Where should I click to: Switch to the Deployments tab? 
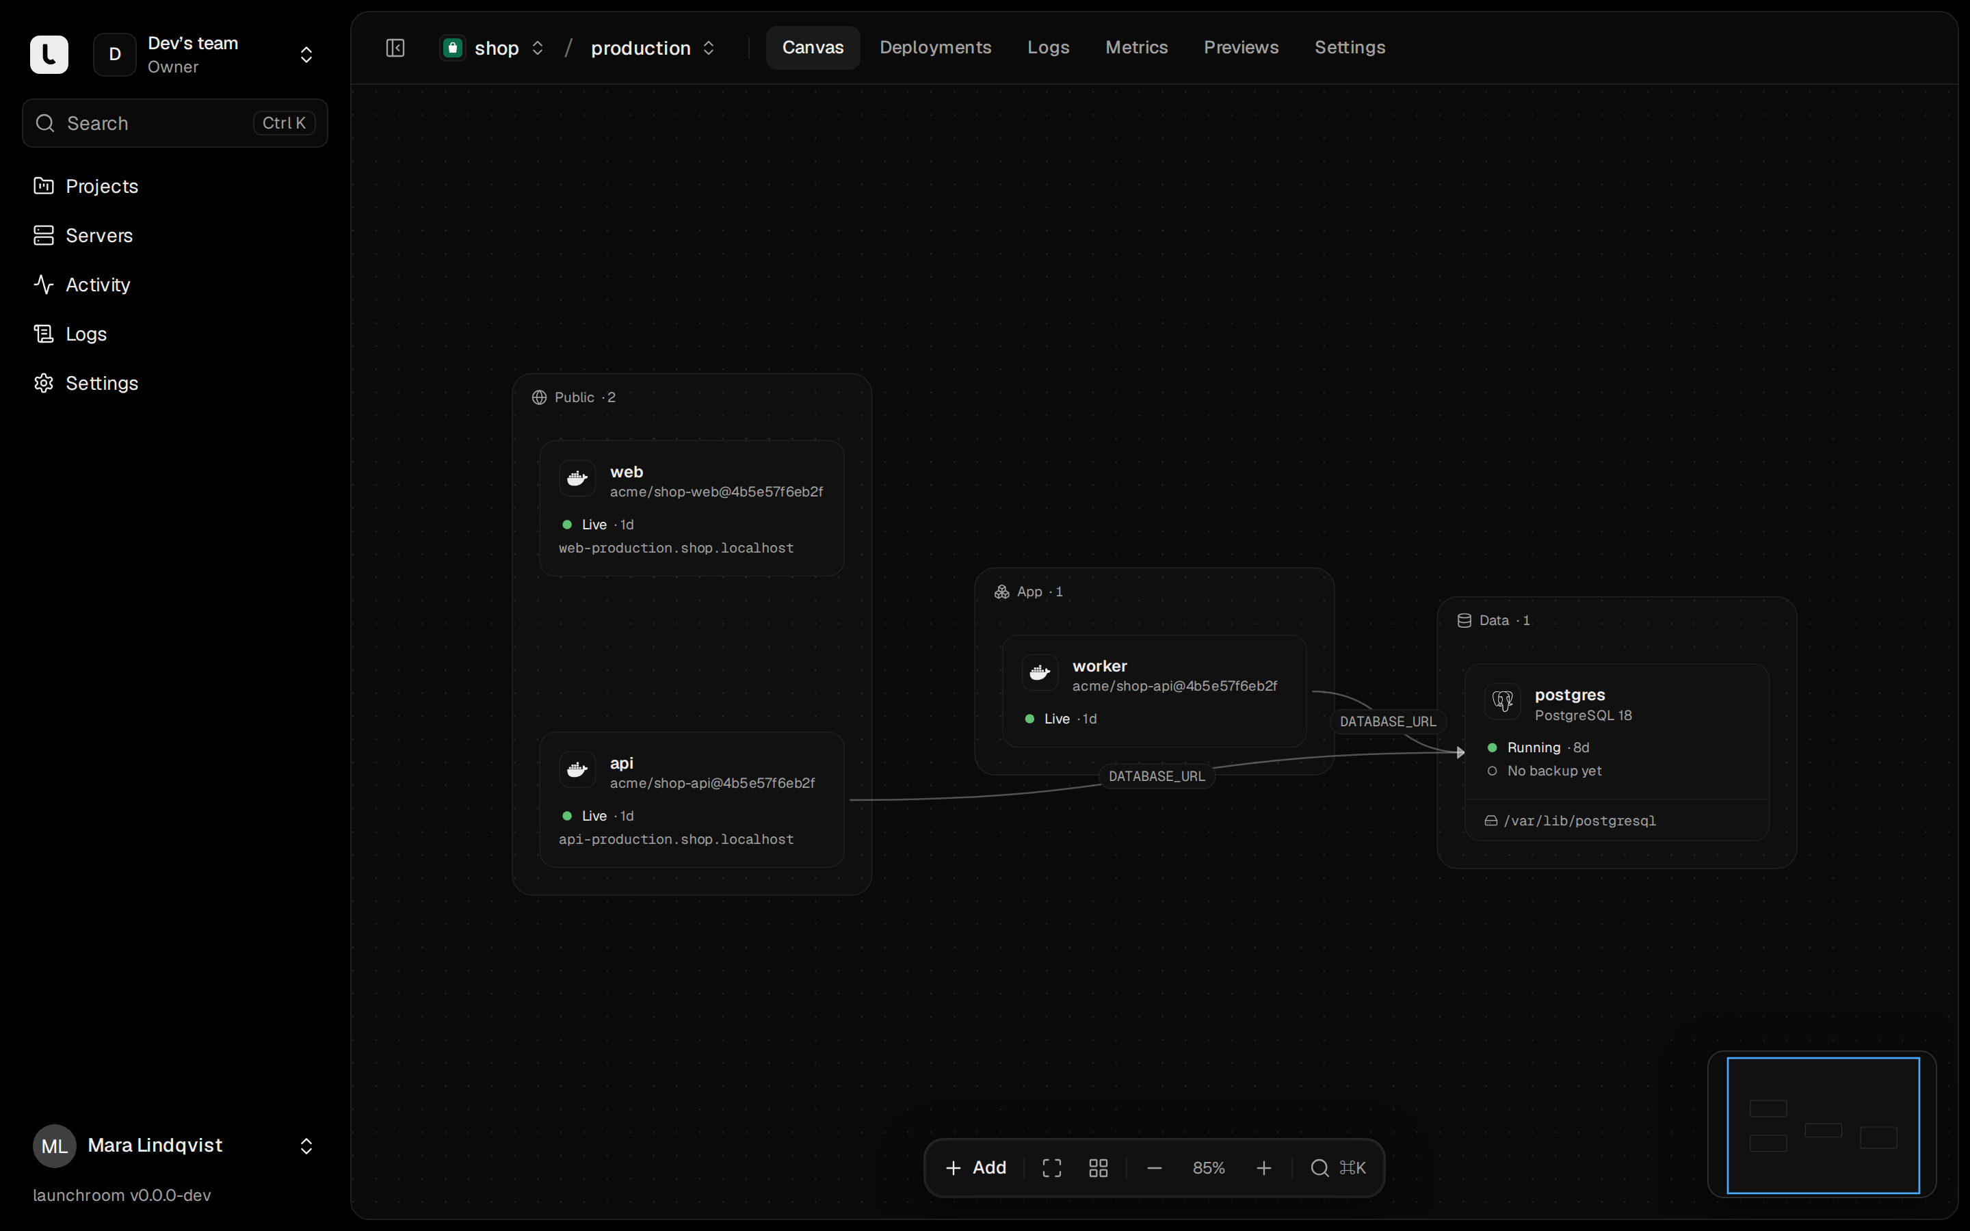935,47
